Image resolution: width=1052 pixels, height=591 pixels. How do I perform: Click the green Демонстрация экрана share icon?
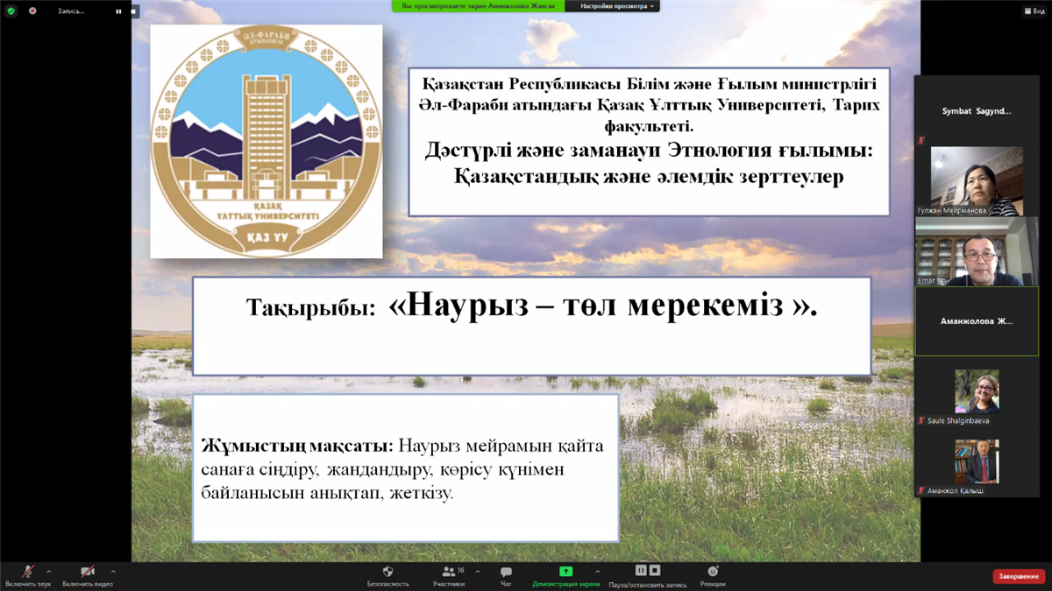point(566,572)
